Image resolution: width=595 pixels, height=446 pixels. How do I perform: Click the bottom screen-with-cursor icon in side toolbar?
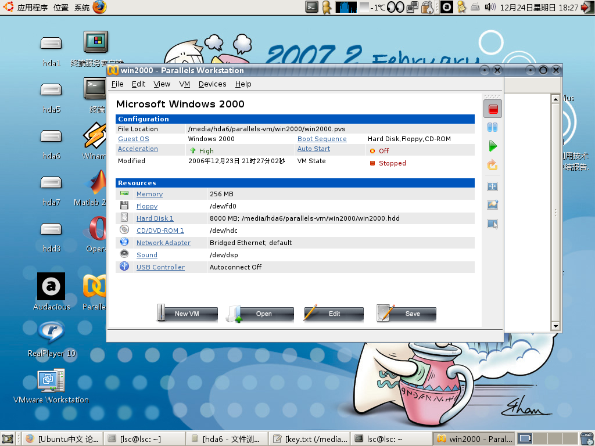coord(493,224)
